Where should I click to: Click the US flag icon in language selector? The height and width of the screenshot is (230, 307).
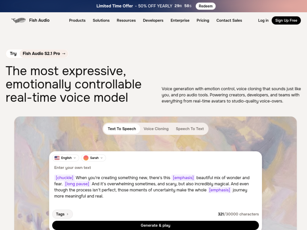[x=57, y=158]
